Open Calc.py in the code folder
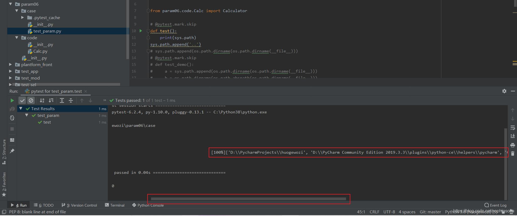This screenshot has height=216, width=517. pyautogui.click(x=40, y=51)
